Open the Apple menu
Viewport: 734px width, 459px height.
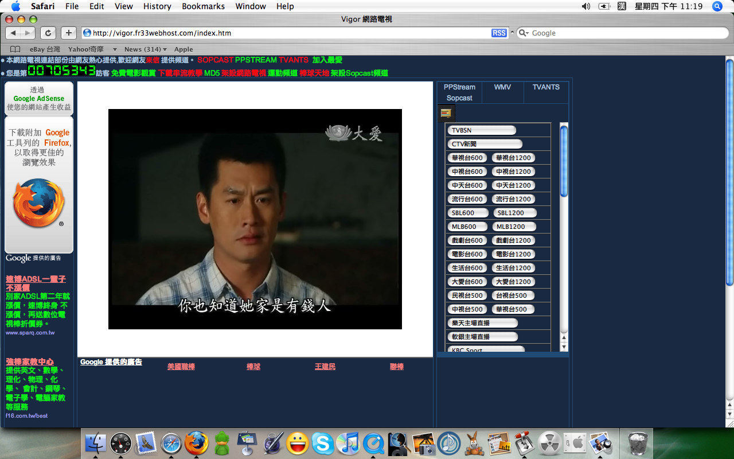click(x=15, y=6)
